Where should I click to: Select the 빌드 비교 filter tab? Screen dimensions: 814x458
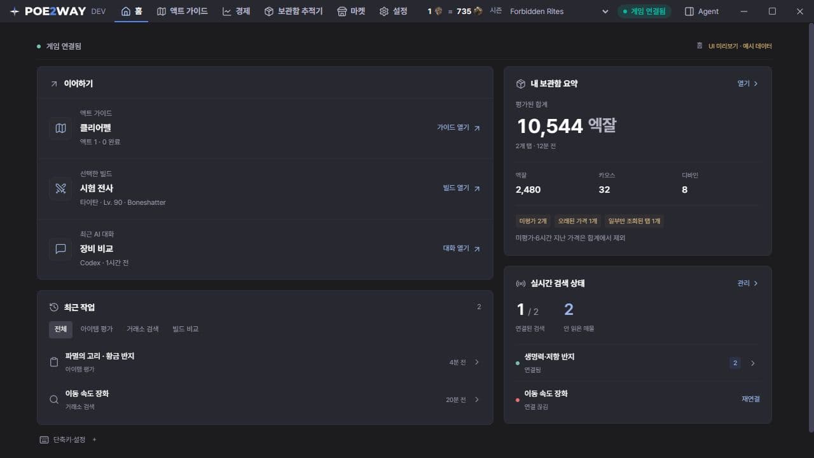point(186,329)
